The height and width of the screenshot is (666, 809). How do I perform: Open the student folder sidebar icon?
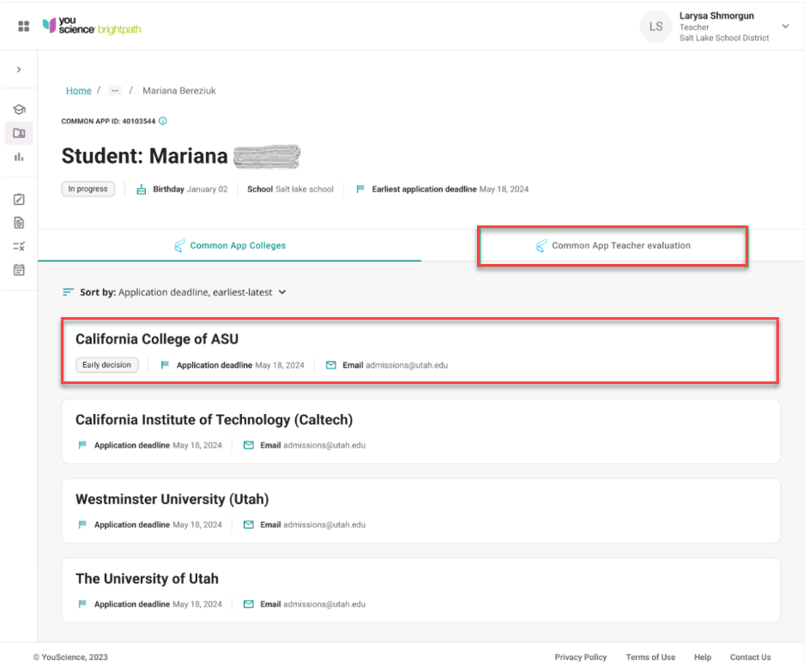pyautogui.click(x=19, y=133)
